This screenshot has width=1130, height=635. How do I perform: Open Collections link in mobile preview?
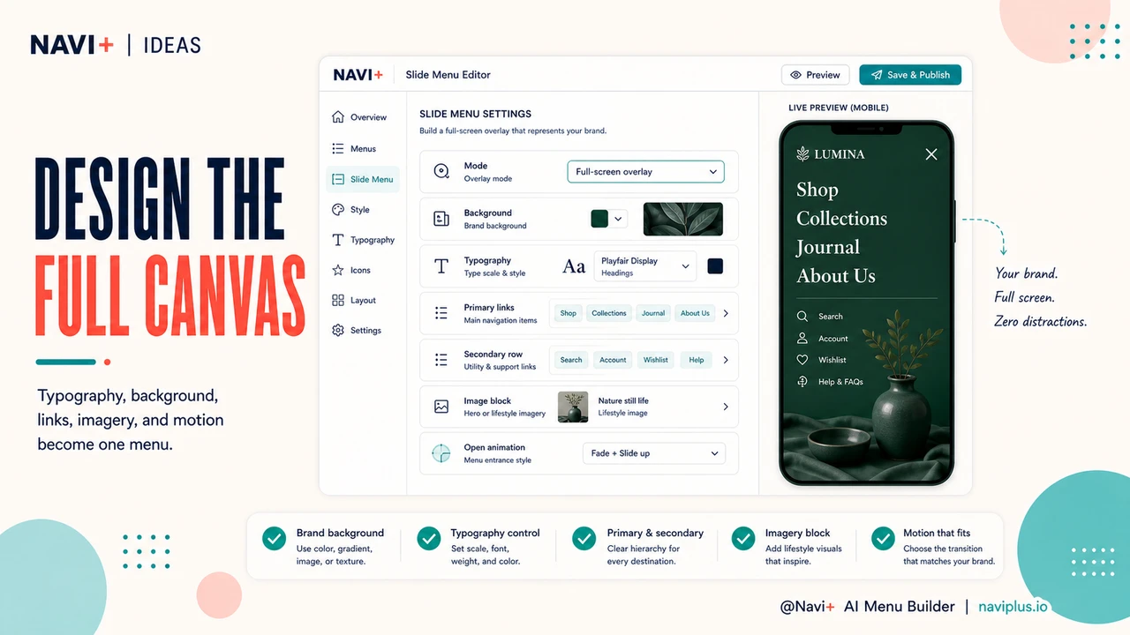[841, 219]
